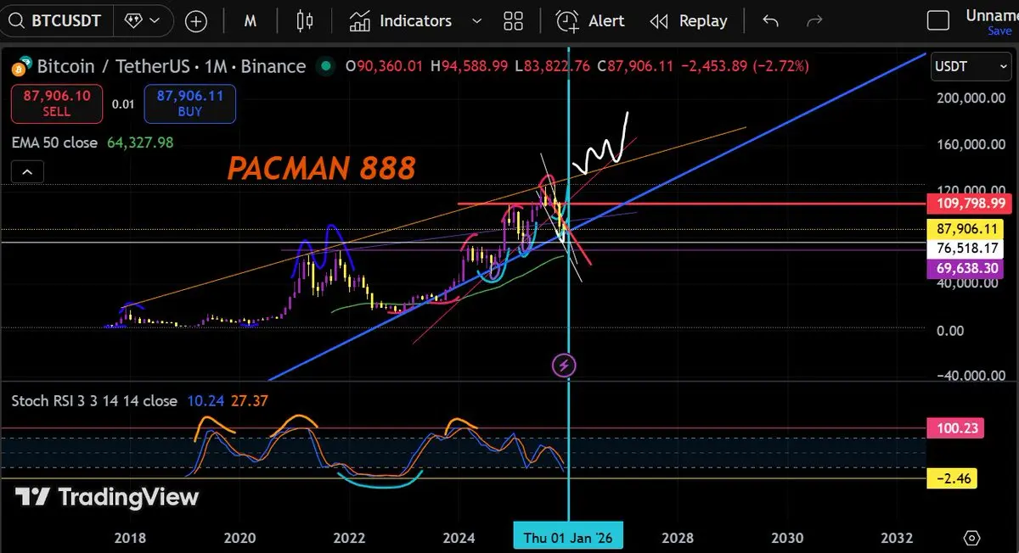This screenshot has width=1019, height=553.
Task: Click the Bitcoin / TetherUS chart title
Action: [x=171, y=66]
